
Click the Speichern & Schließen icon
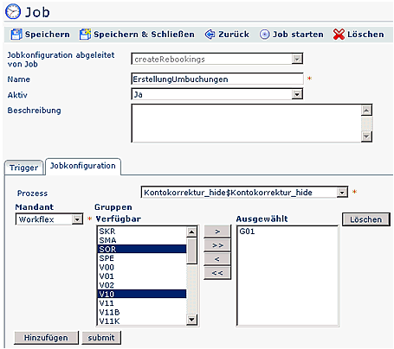pos(85,35)
